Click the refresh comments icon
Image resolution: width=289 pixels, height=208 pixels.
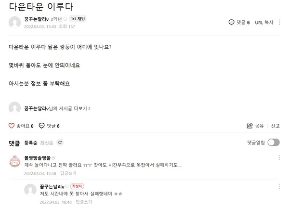(x=60, y=143)
